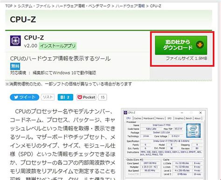Click the Pocket heart logo icon

80,97
